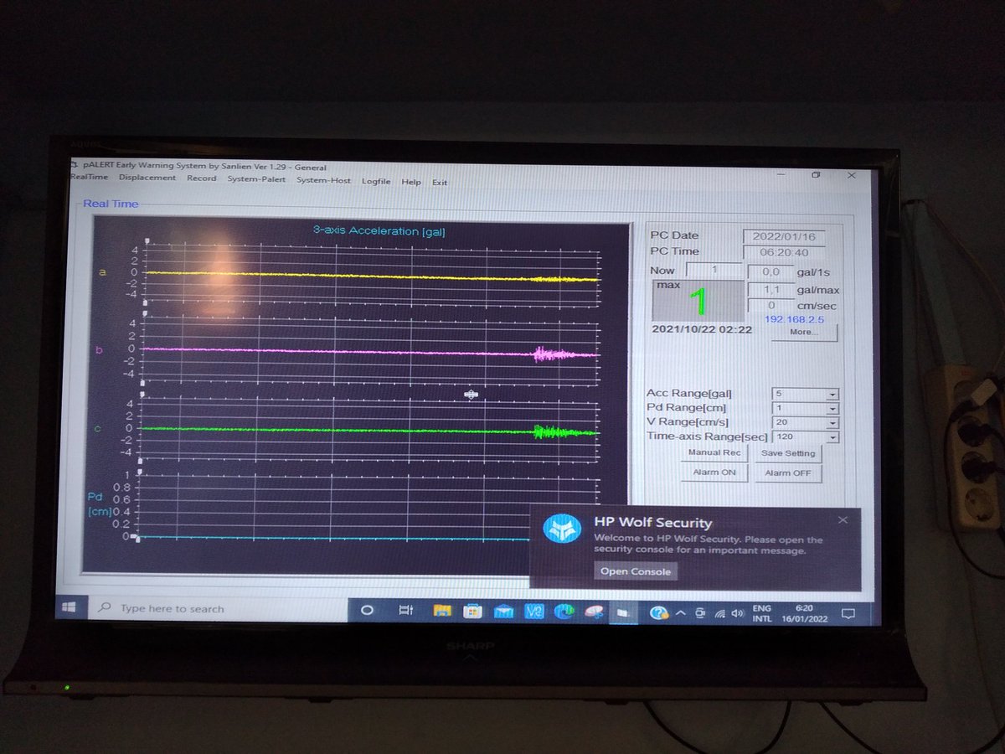
Task: Click the More... button
Action: [x=802, y=332]
